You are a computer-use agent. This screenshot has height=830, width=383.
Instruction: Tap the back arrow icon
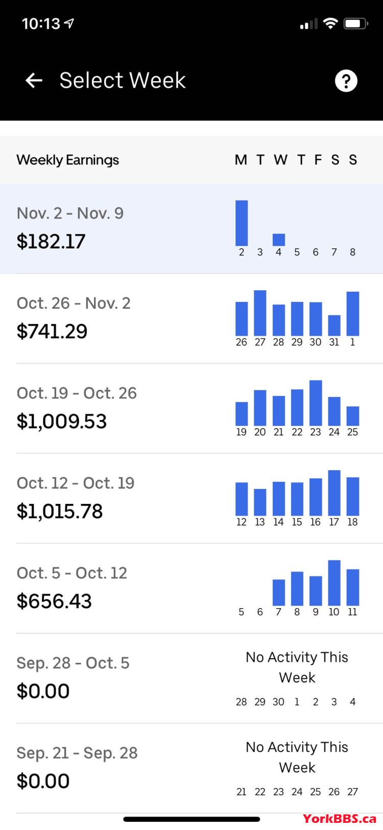[34, 80]
